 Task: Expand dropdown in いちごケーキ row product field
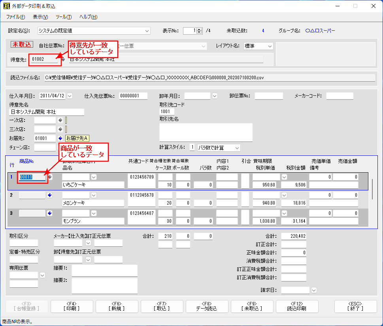click(94, 177)
